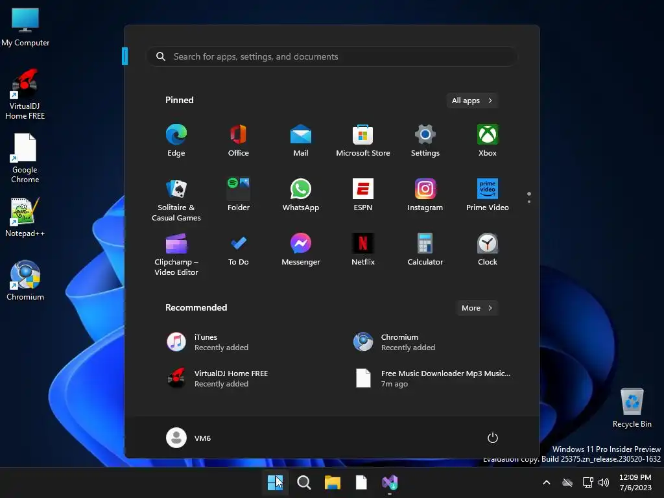Open the clock and date flyout
The height and width of the screenshot is (498, 664).
tap(635, 482)
